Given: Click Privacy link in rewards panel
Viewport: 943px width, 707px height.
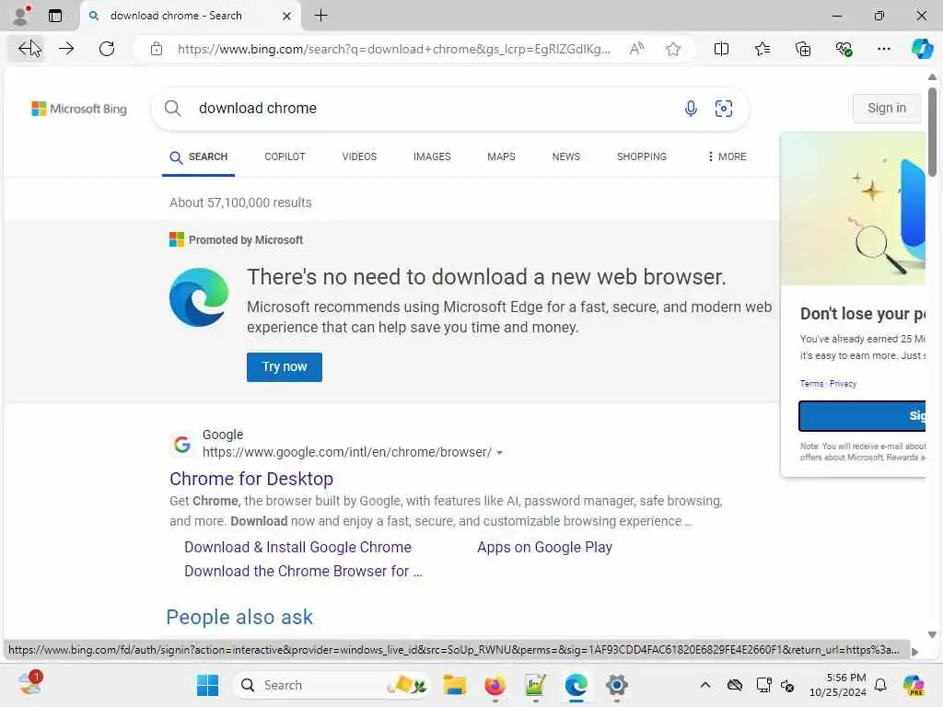Looking at the screenshot, I should [x=843, y=384].
